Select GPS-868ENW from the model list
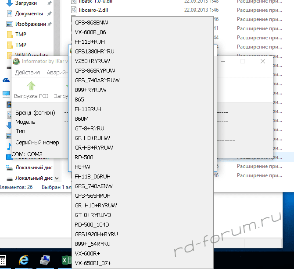Viewport: 294px width, 269px height. point(143,23)
